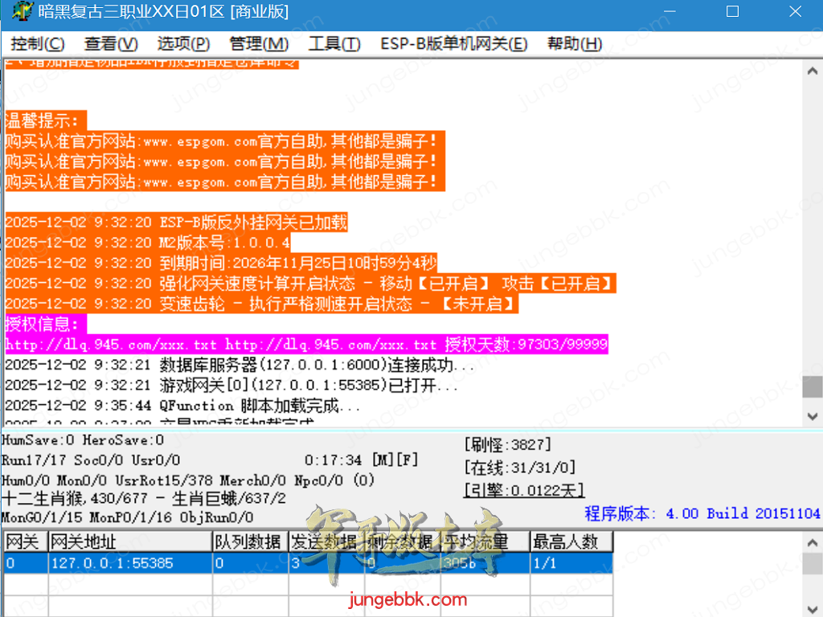Screen dimensions: 823x617
Task: Open the 控制(C) menu
Action: click(x=38, y=44)
